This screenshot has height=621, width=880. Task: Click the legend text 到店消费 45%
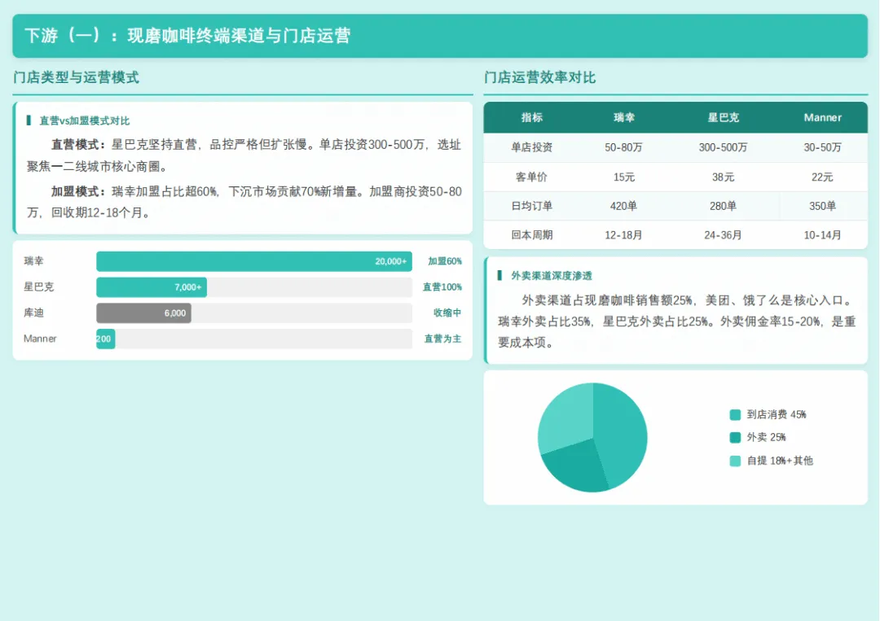pos(777,415)
